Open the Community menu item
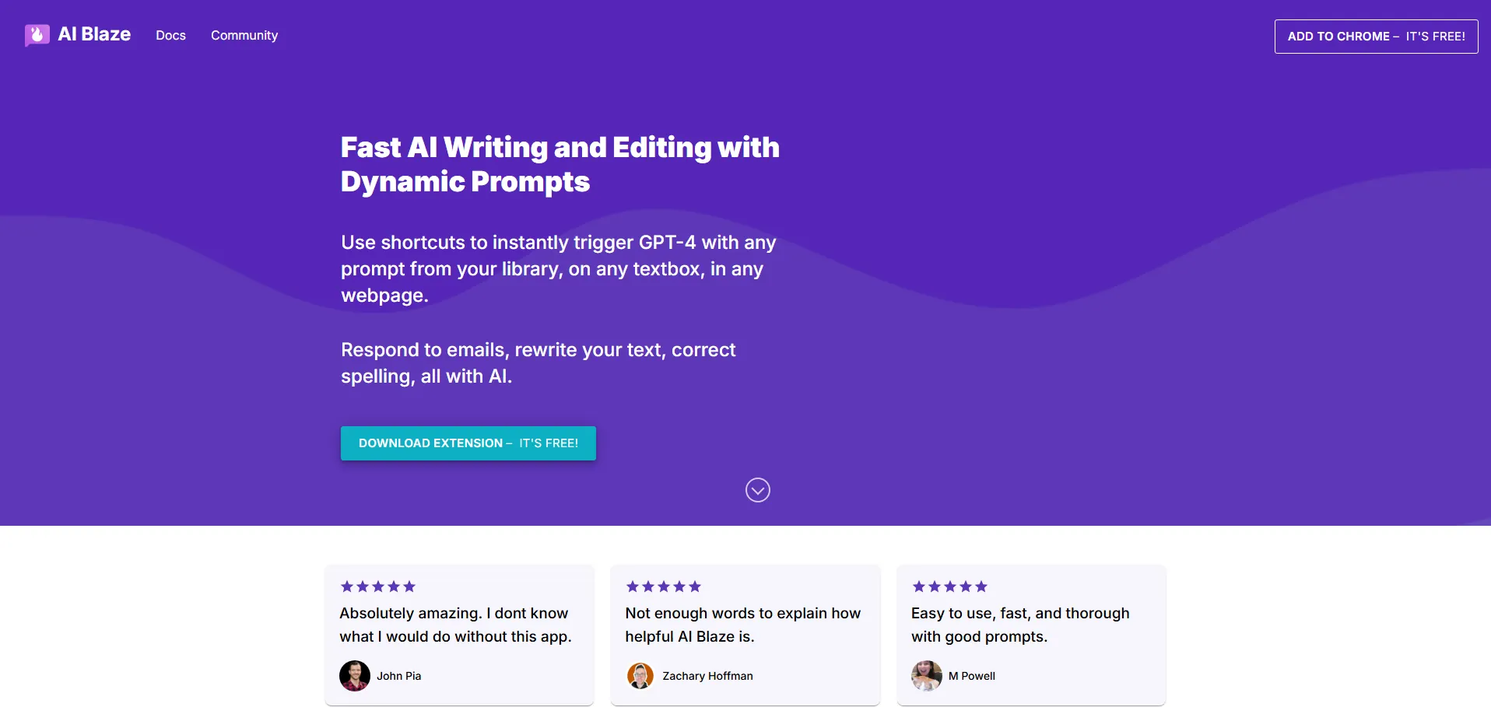Screen dimensions: 1491x707 pos(244,35)
